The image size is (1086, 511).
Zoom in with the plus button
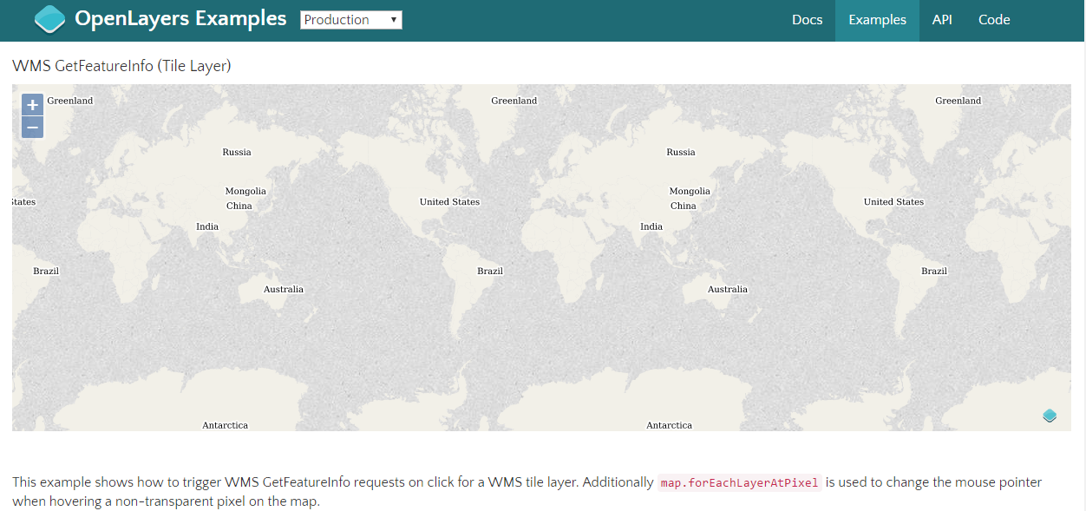click(x=32, y=105)
